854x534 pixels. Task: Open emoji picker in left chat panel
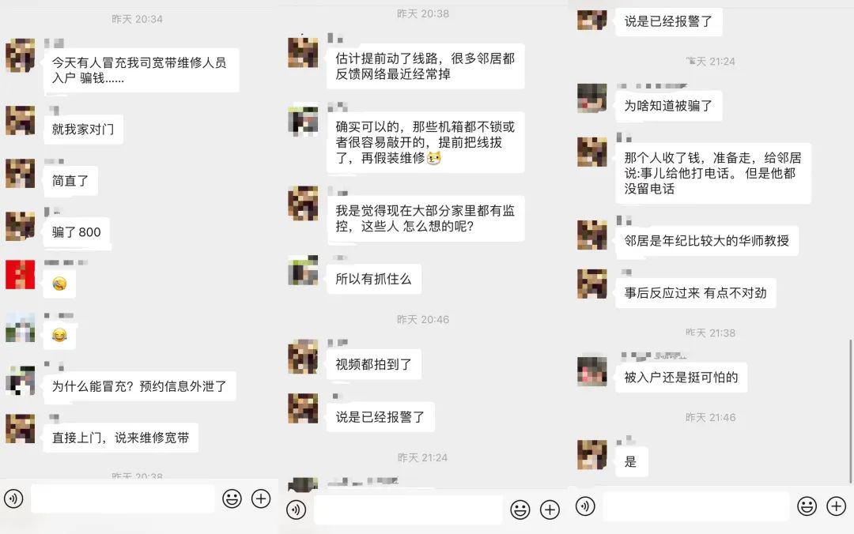pos(232,498)
